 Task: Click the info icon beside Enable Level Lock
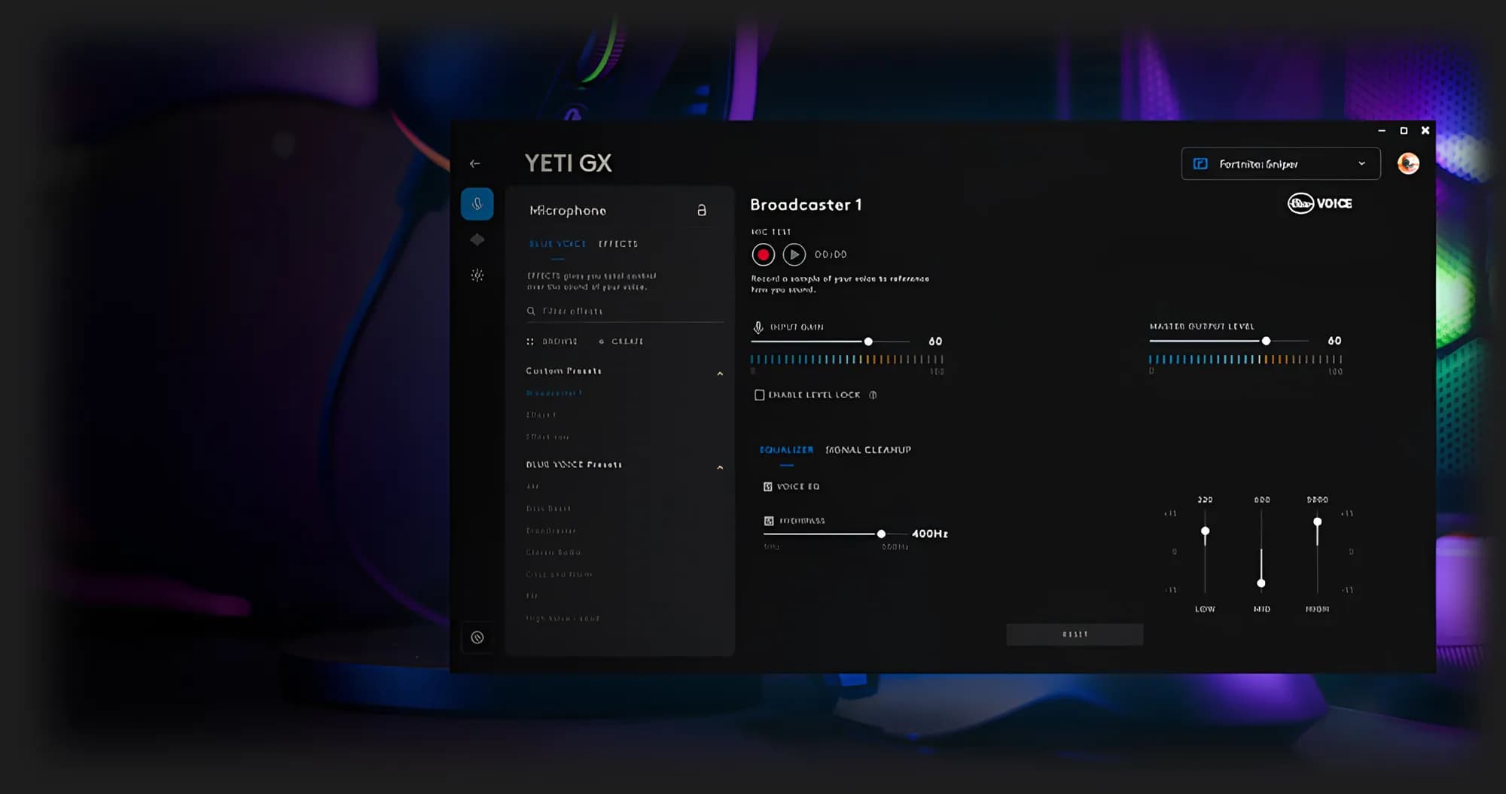pos(873,395)
